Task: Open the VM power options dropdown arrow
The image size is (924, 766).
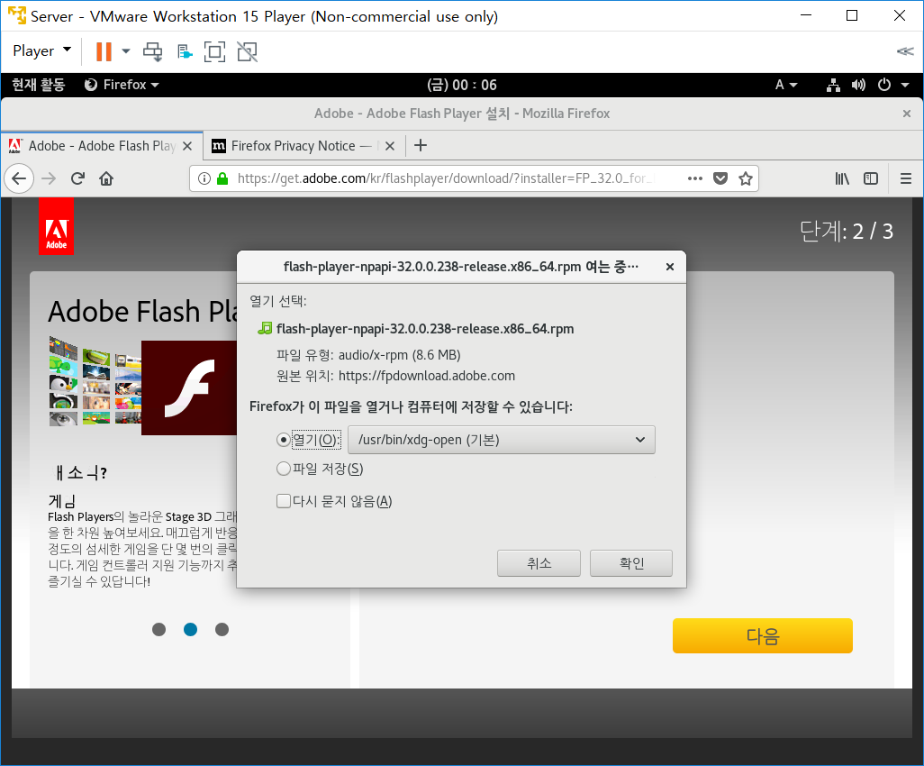Action: tap(125, 51)
